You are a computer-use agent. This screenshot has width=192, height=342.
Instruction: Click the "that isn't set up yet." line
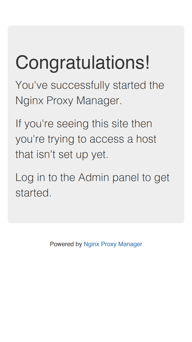point(62,154)
